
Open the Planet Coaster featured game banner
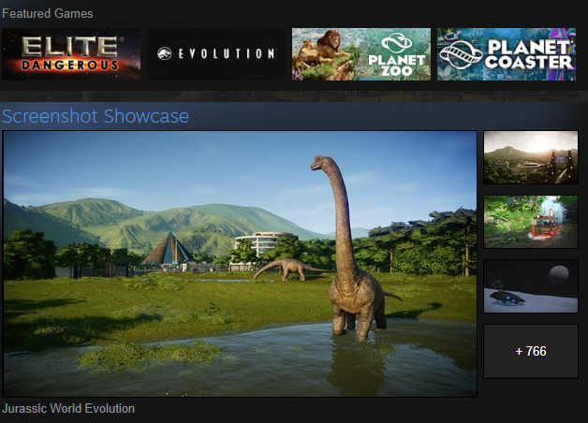pos(507,54)
